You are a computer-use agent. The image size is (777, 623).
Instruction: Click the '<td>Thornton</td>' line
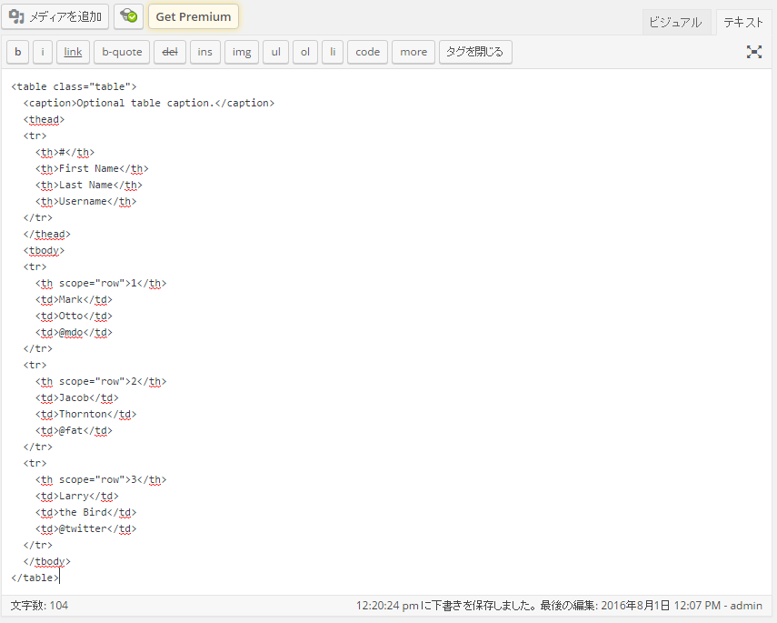point(85,414)
